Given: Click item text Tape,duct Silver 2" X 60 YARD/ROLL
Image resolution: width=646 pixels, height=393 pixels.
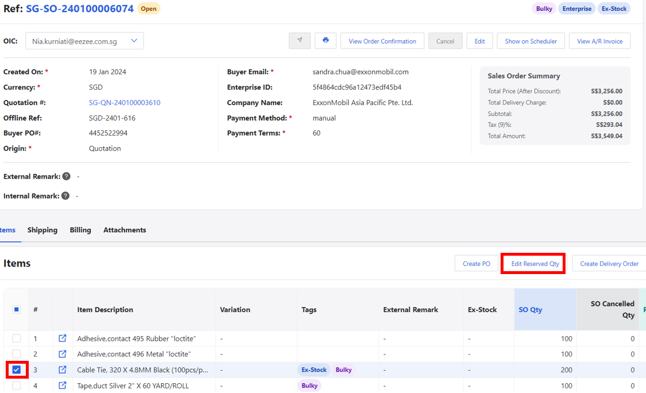Looking at the screenshot, I should (133, 385).
